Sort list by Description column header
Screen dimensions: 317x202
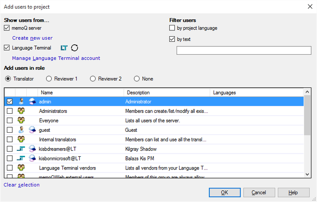click(167, 92)
